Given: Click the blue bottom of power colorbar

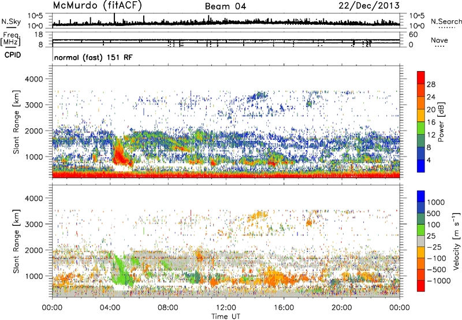Looking at the screenshot, I should pyautogui.click(x=421, y=166).
